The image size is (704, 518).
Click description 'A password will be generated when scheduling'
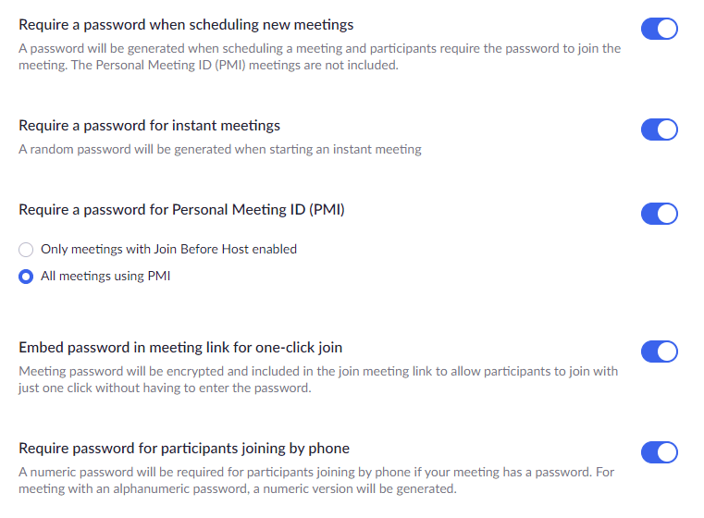320,56
